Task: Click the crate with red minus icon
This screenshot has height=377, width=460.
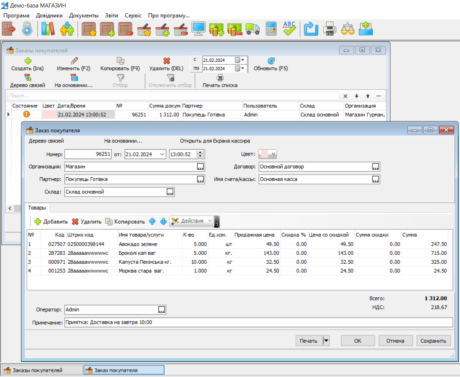Action: point(126,28)
